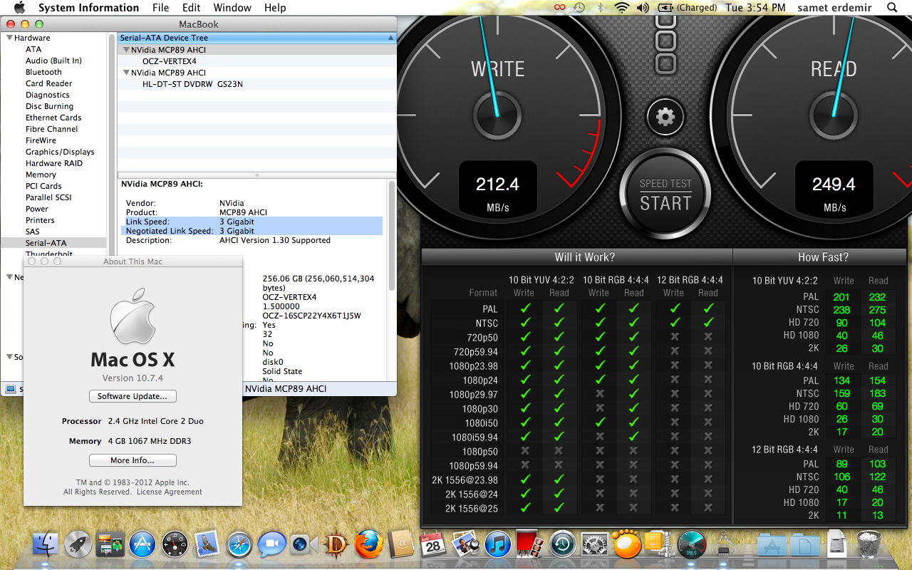Viewport: 912px width, 570px height.
Task: Collapse second NVidia MCP89 AHCI tree node
Action: [x=126, y=73]
